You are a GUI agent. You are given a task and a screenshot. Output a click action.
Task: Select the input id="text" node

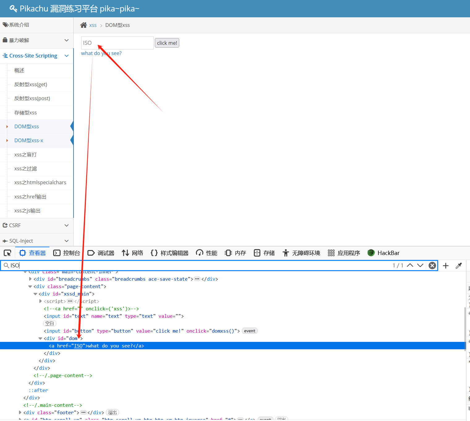pyautogui.click(x=114, y=316)
